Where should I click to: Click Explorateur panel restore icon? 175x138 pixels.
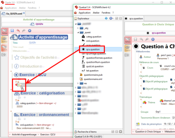point(117,18)
